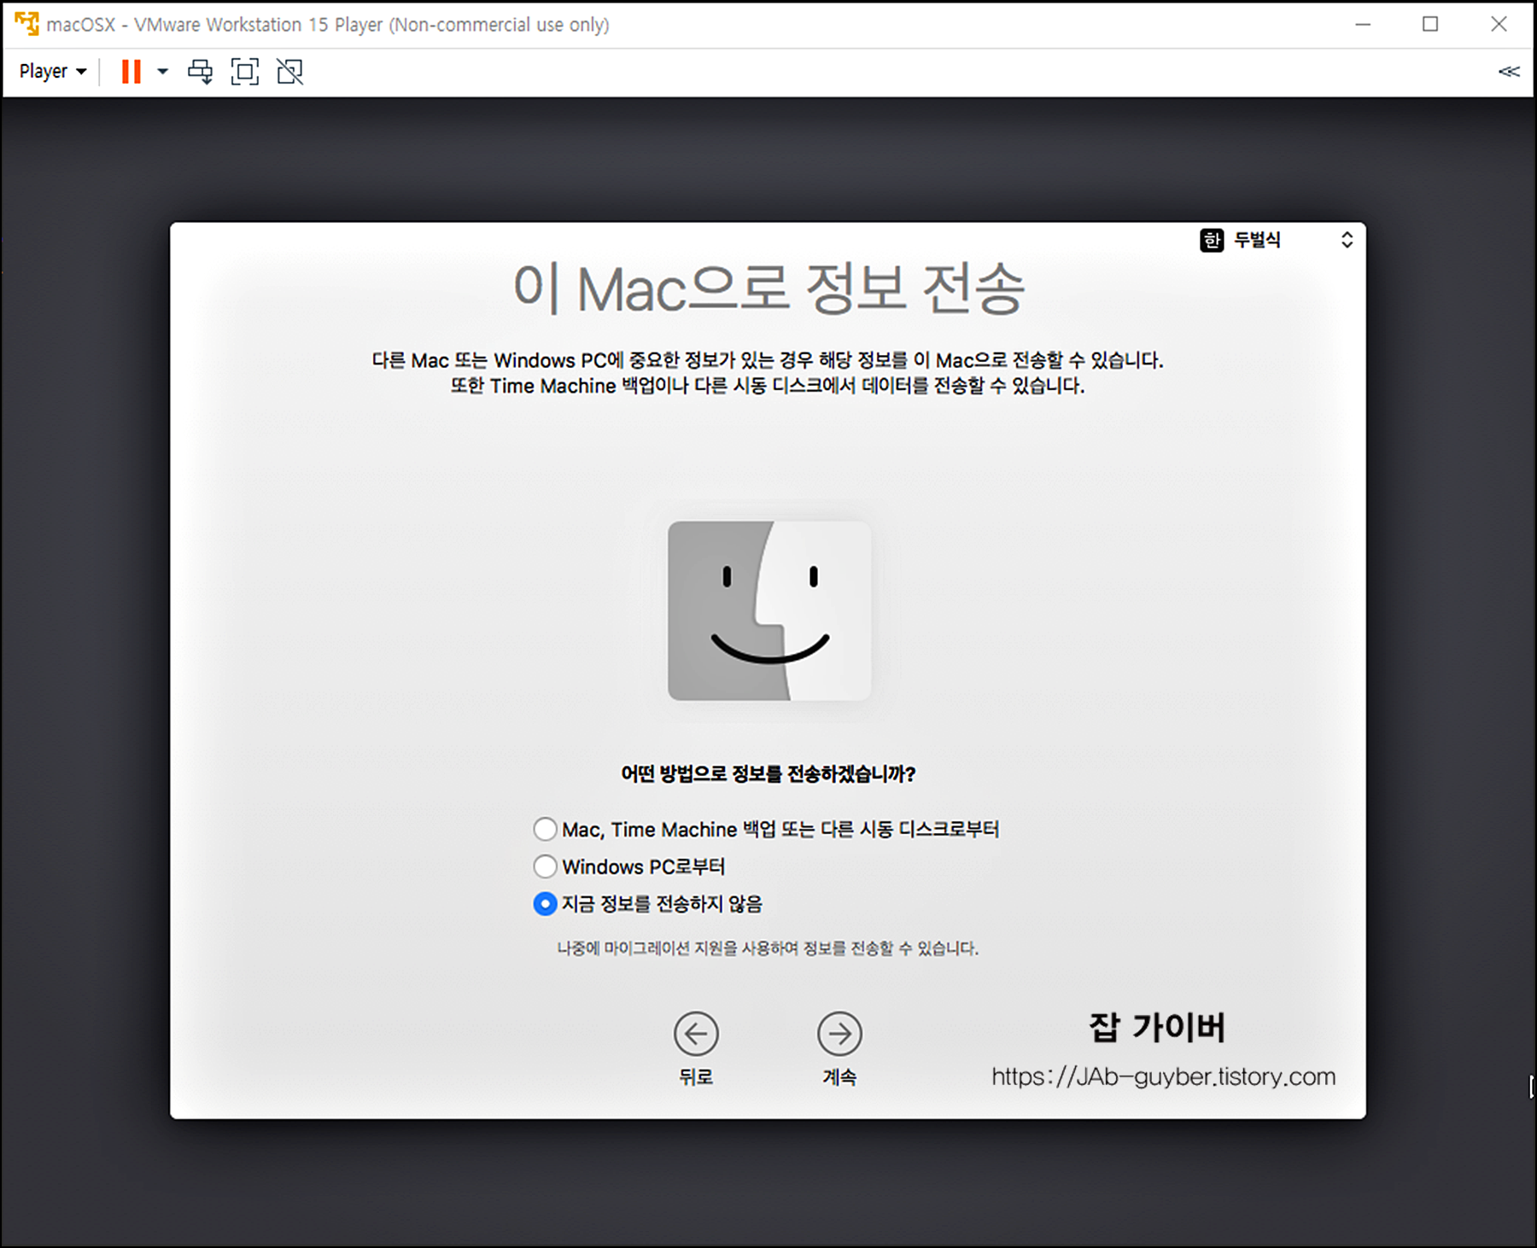The width and height of the screenshot is (1537, 1248).
Task: Close the VMware Player window
Action: [x=1499, y=24]
